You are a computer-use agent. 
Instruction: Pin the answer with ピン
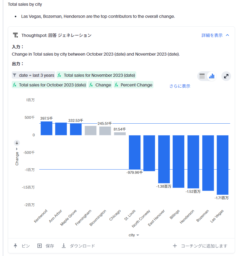coord(22,246)
